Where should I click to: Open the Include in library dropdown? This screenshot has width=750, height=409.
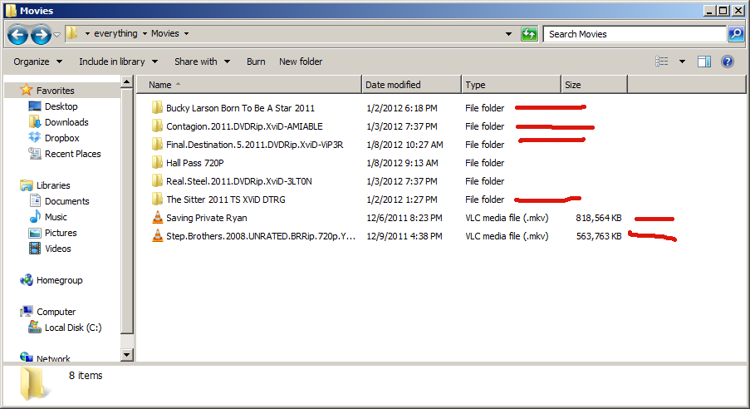[117, 62]
